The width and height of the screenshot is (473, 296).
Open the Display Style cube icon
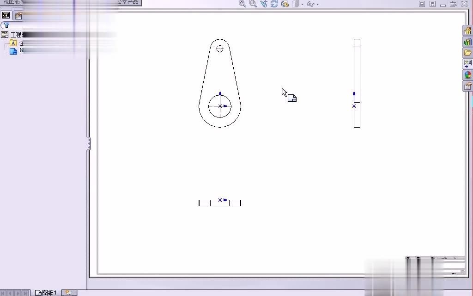coord(296,4)
